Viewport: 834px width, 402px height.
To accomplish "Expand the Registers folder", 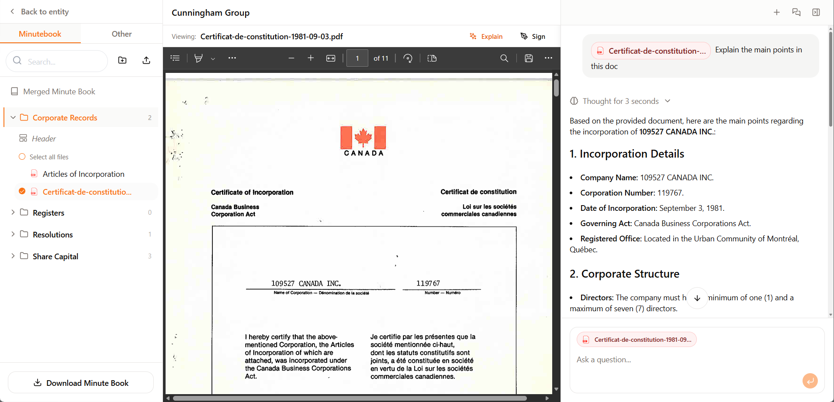I will pyautogui.click(x=13, y=212).
